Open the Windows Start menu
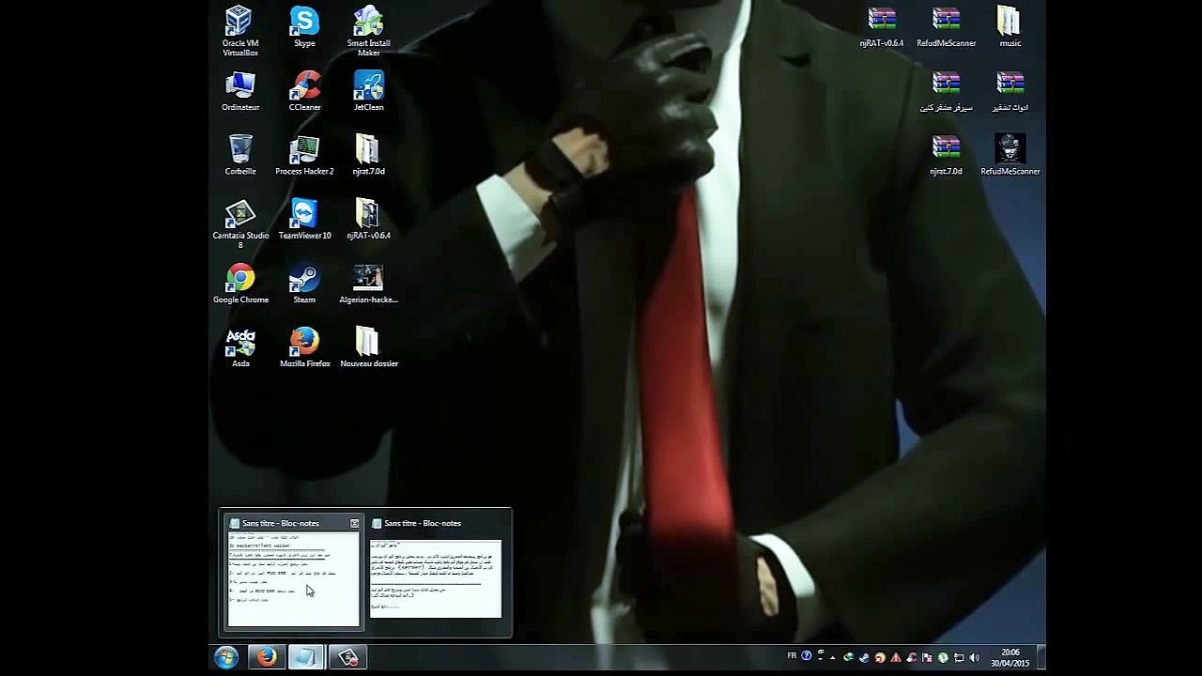 pyautogui.click(x=225, y=657)
